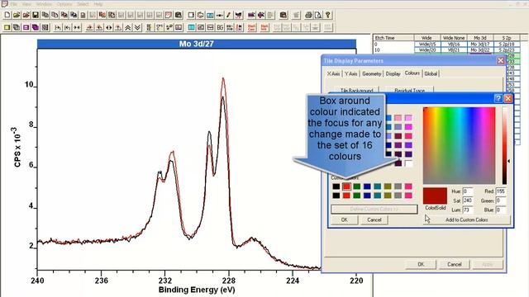The image size is (529, 297).
Task: Print using the printer toolbar icon
Action: pyautogui.click(x=308, y=15)
